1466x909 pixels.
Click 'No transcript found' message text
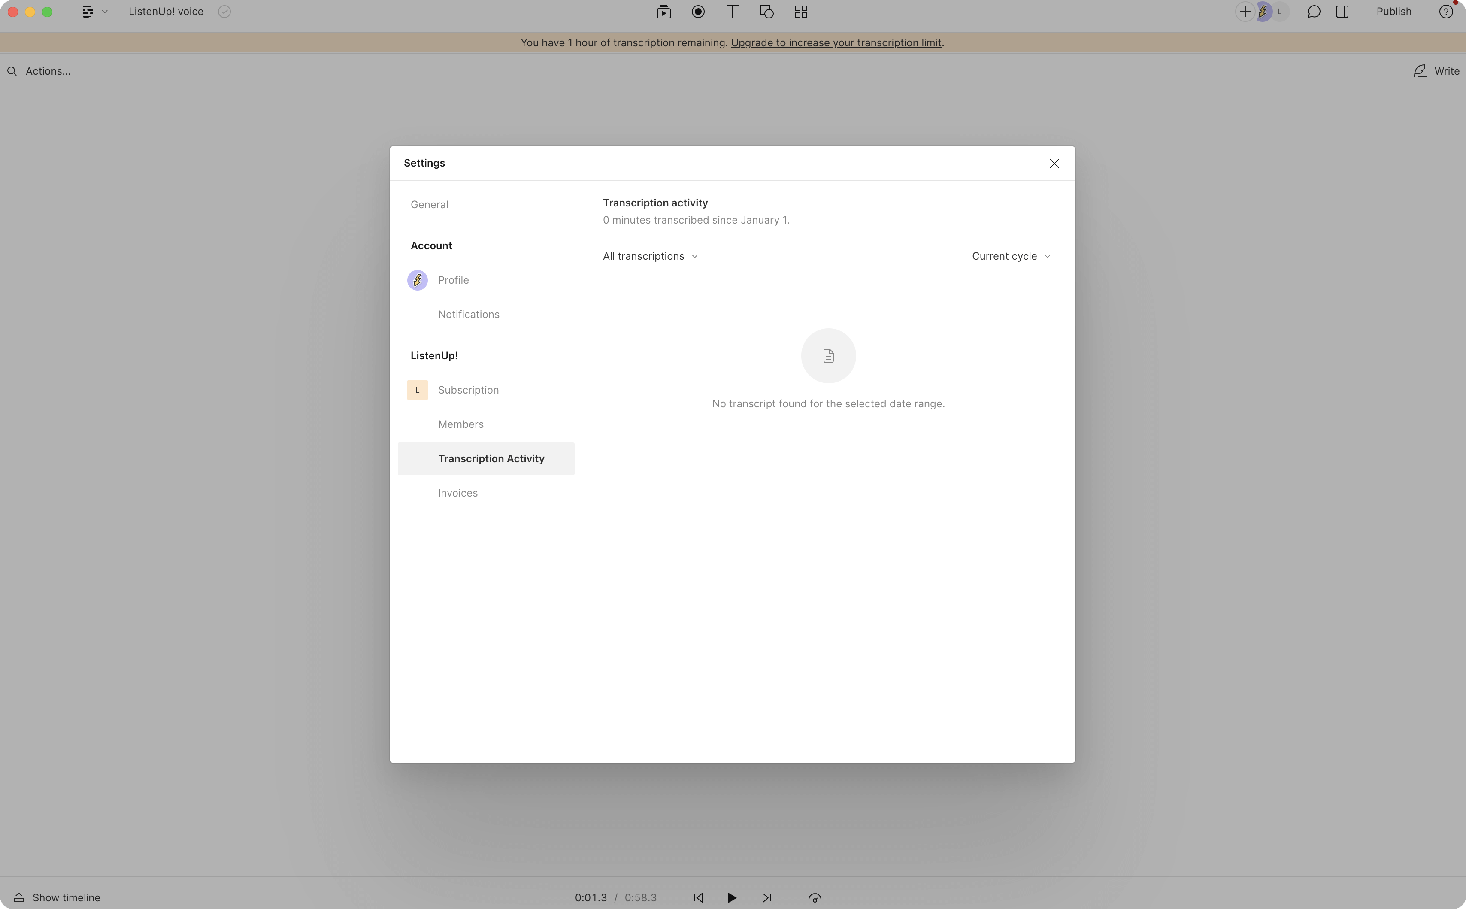point(828,404)
